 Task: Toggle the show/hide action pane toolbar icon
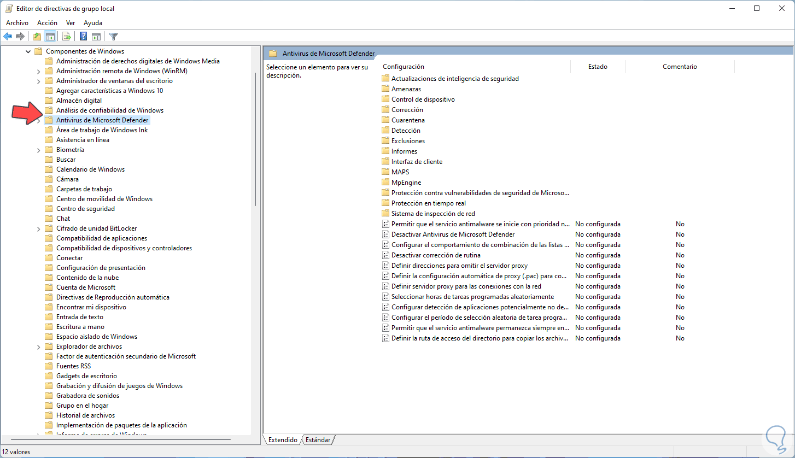(96, 37)
